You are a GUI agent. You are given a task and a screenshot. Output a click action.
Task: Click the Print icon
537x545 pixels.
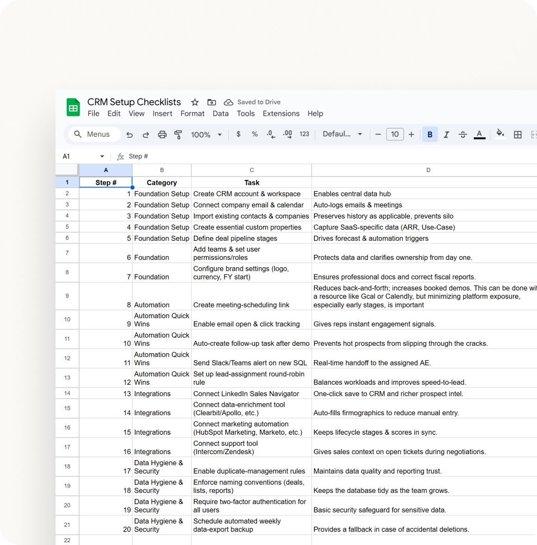coord(162,134)
